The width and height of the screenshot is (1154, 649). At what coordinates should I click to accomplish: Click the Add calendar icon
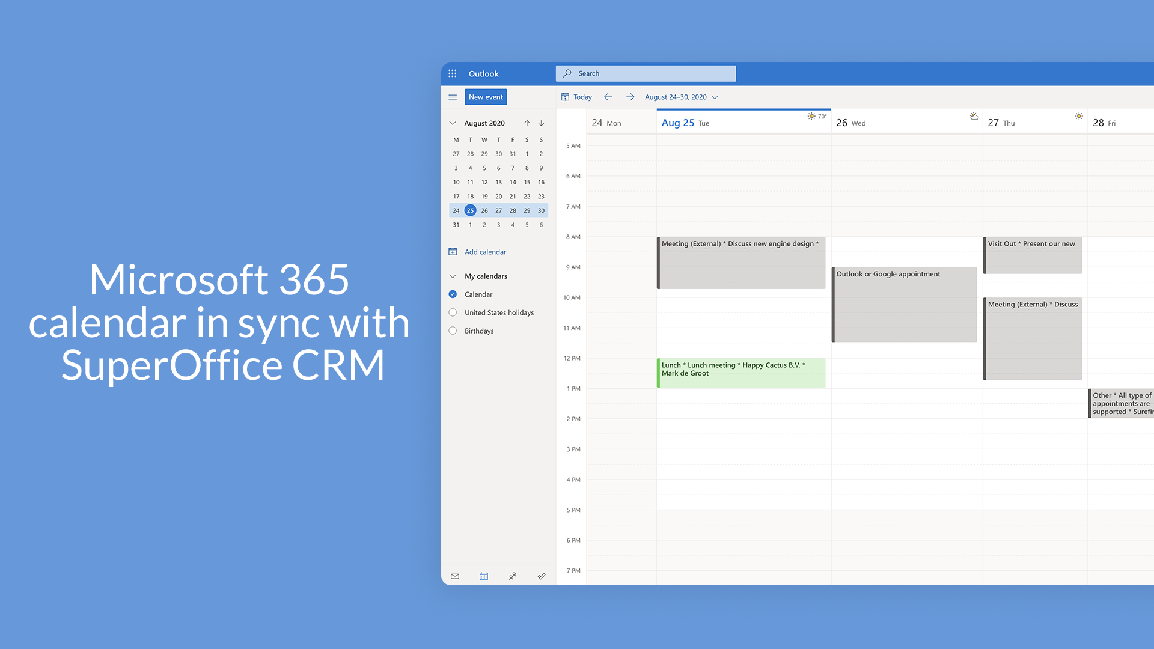pyautogui.click(x=453, y=252)
